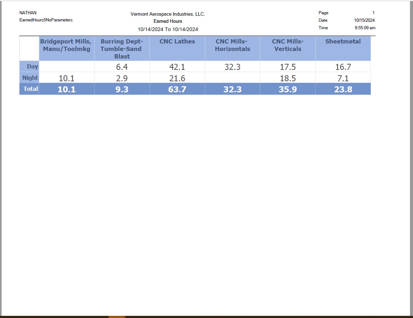Click Day row 32.3 for CNC Mills-Horizontals
413x318 pixels.
point(233,67)
